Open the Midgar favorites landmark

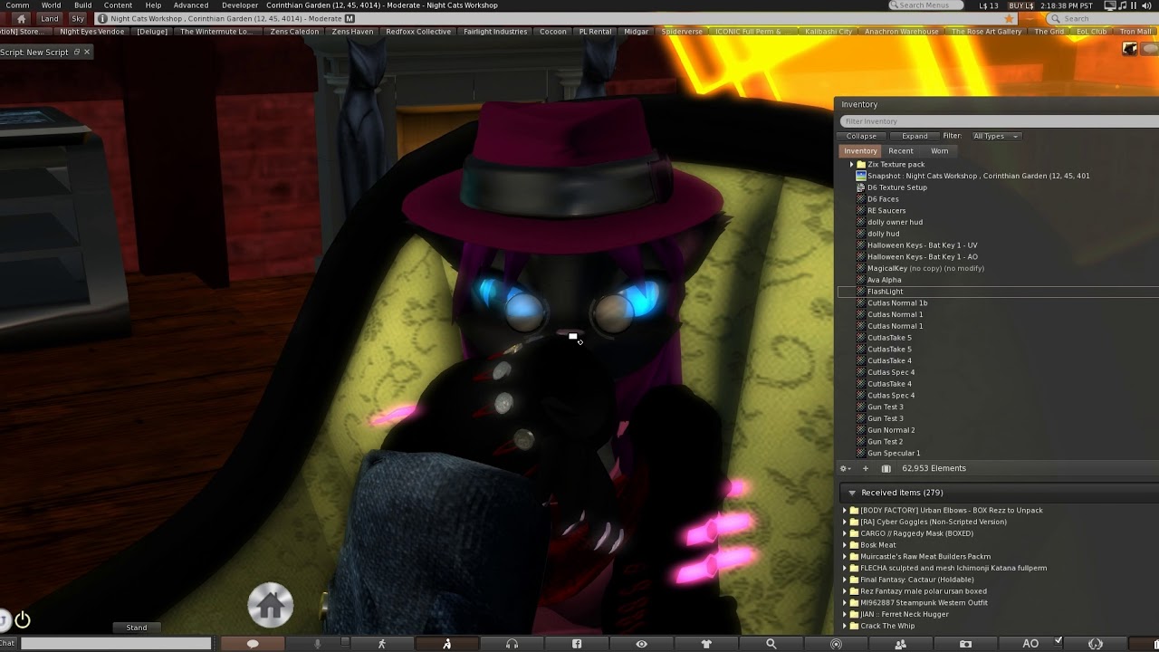point(637,32)
